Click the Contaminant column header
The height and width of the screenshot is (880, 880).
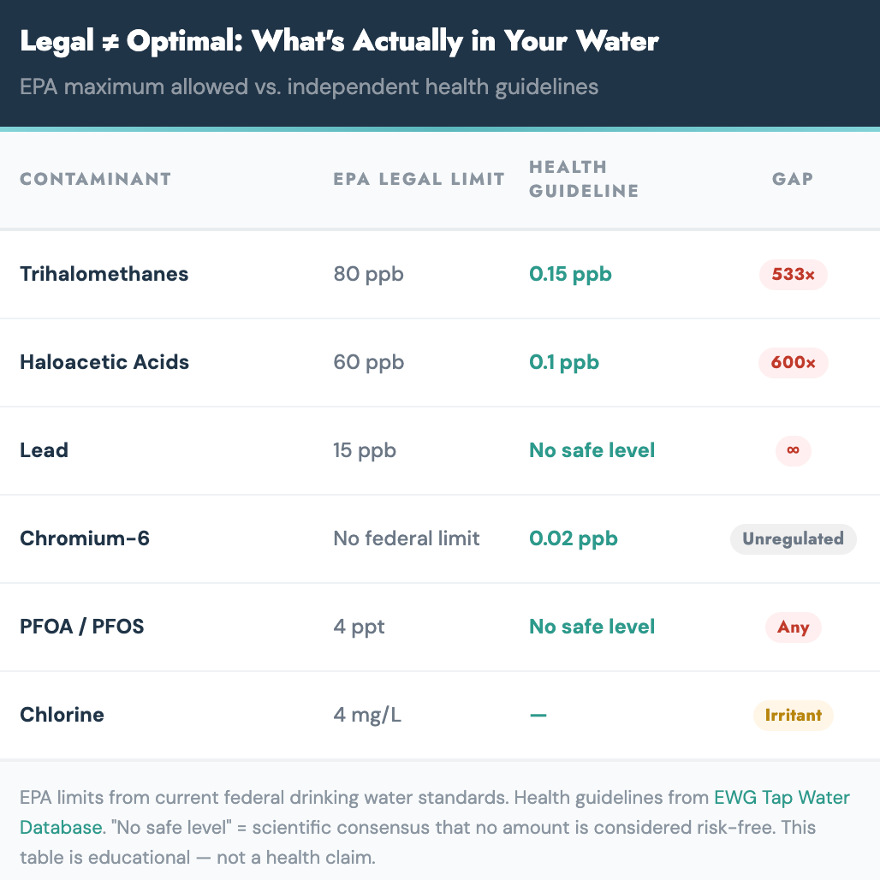(x=95, y=179)
